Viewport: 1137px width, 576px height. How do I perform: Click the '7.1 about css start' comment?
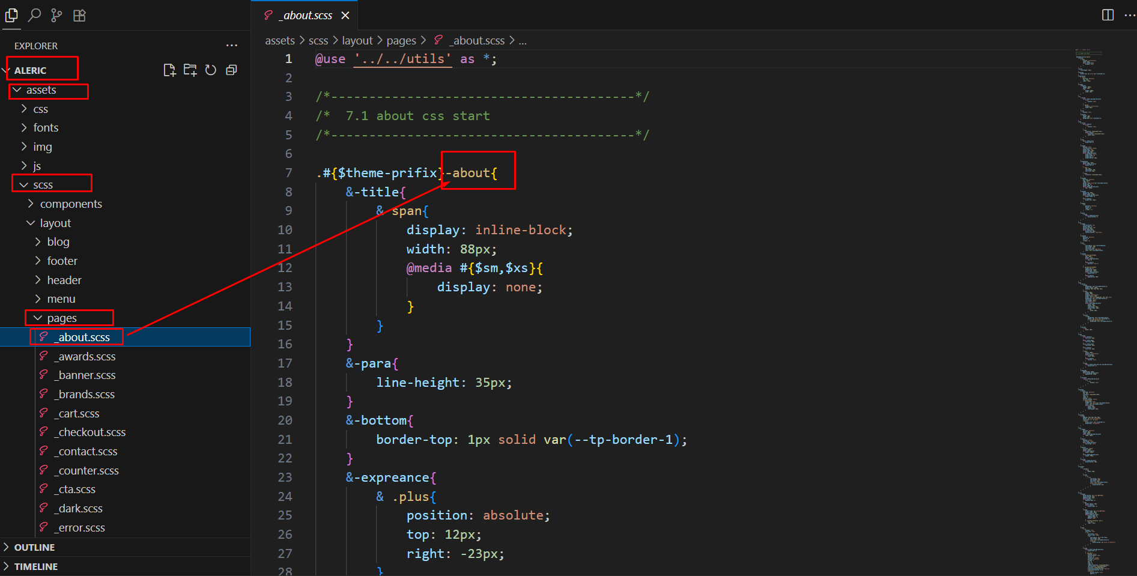(x=417, y=116)
